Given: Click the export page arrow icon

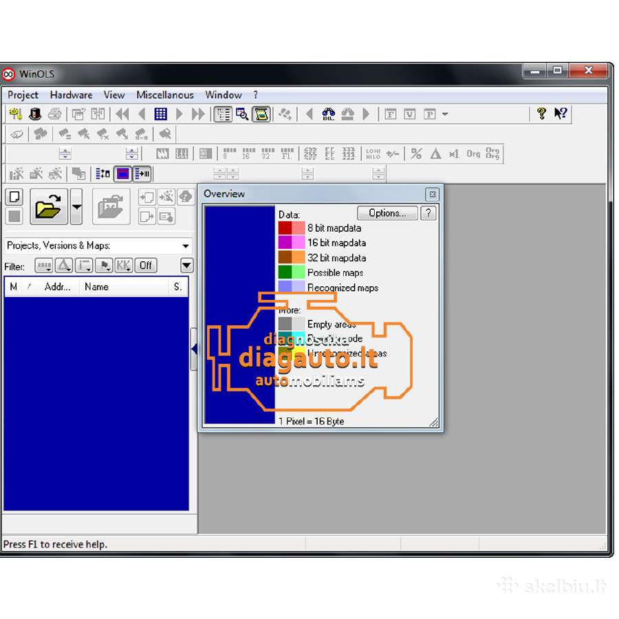Looking at the screenshot, I should click(x=146, y=217).
